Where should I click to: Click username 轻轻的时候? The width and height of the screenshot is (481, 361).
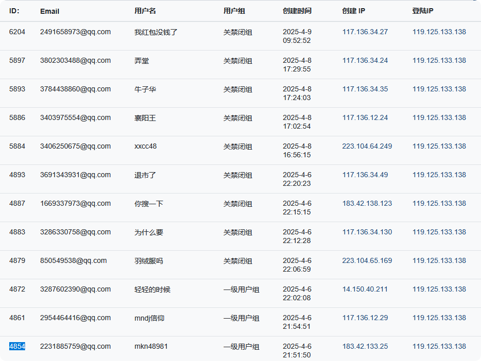point(152,290)
